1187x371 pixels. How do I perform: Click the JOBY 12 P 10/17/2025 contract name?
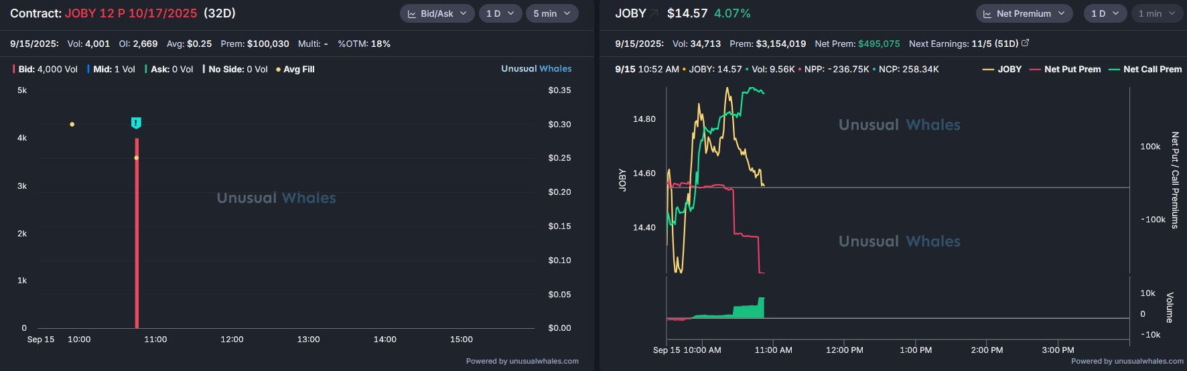[x=131, y=13]
